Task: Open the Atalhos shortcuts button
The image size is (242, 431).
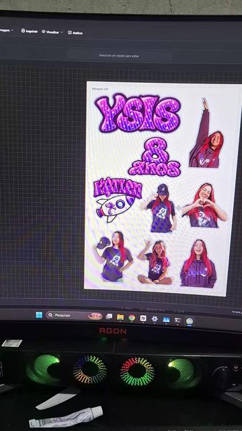Action: pyautogui.click(x=75, y=33)
